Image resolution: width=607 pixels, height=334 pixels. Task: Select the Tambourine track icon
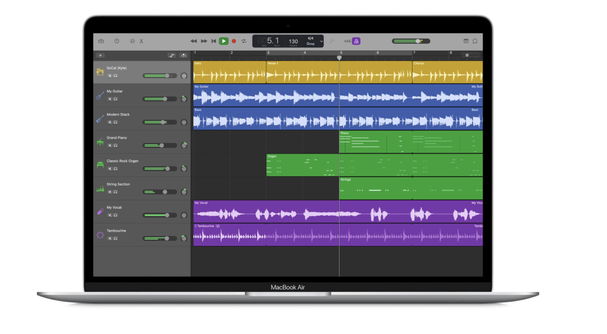point(100,235)
